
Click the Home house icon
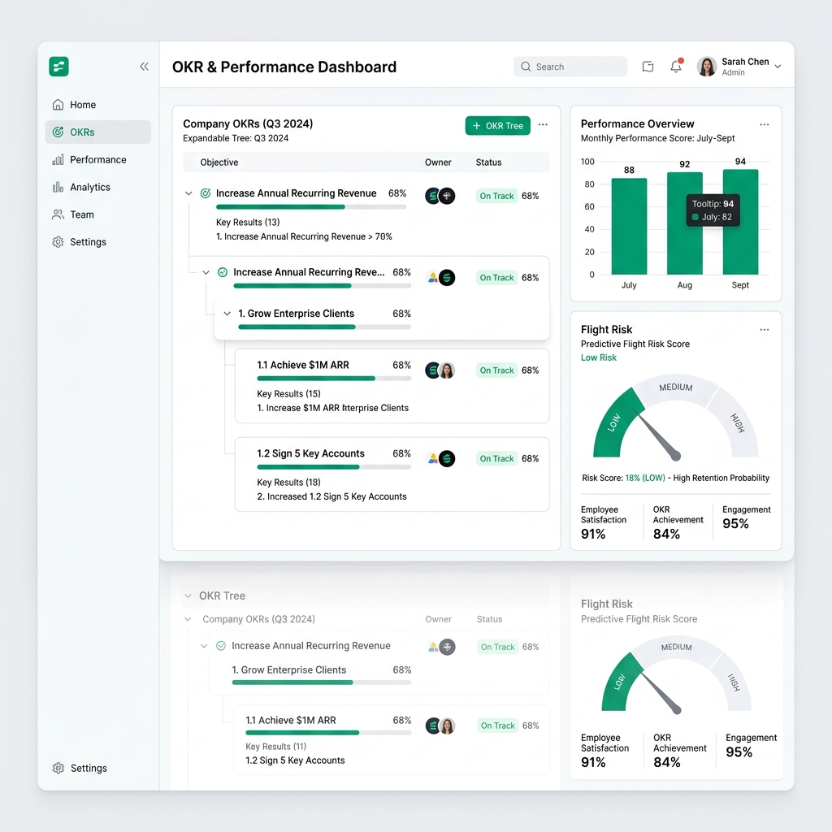58,105
